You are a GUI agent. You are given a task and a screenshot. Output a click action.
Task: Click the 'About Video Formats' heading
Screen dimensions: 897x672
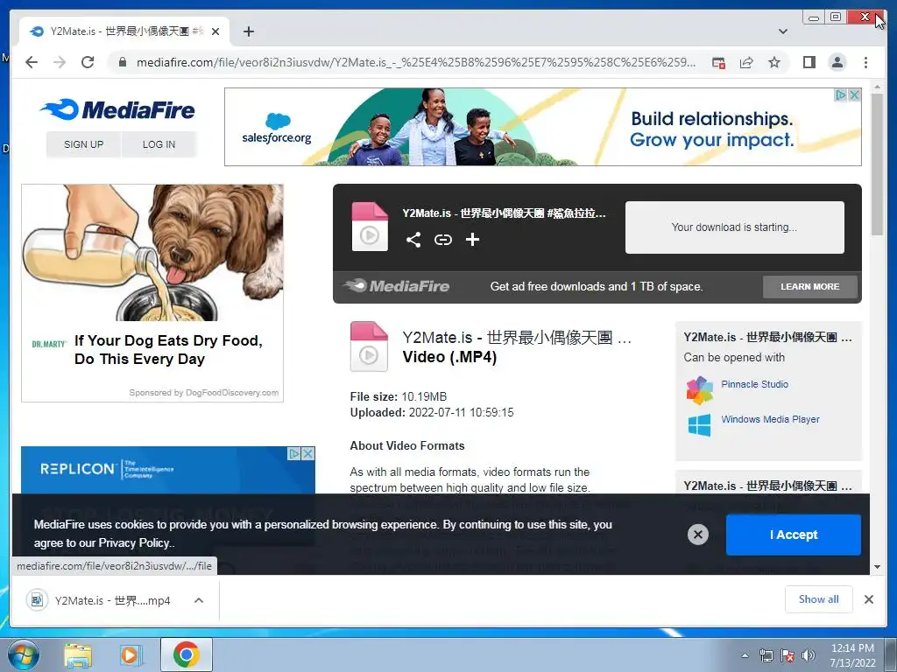pyautogui.click(x=407, y=445)
